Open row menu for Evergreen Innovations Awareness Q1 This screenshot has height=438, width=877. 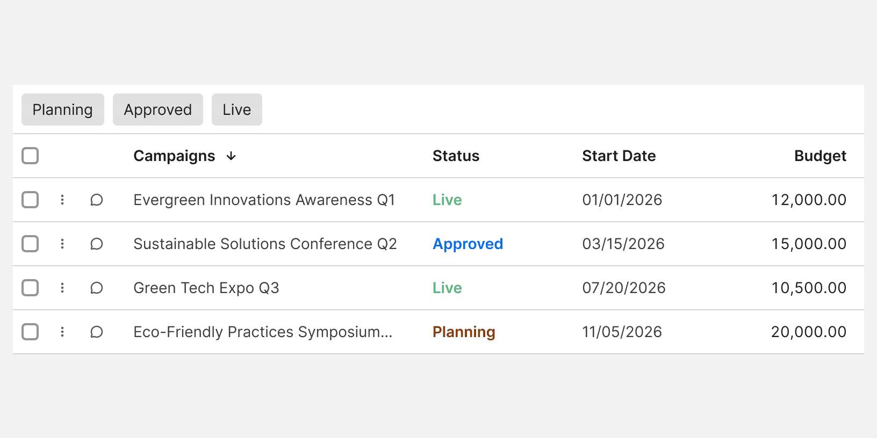(x=62, y=200)
